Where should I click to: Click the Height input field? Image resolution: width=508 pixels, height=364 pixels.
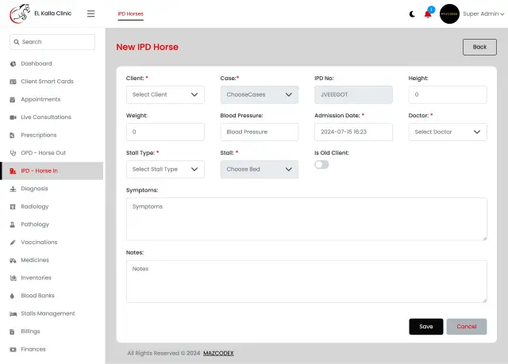coord(448,95)
